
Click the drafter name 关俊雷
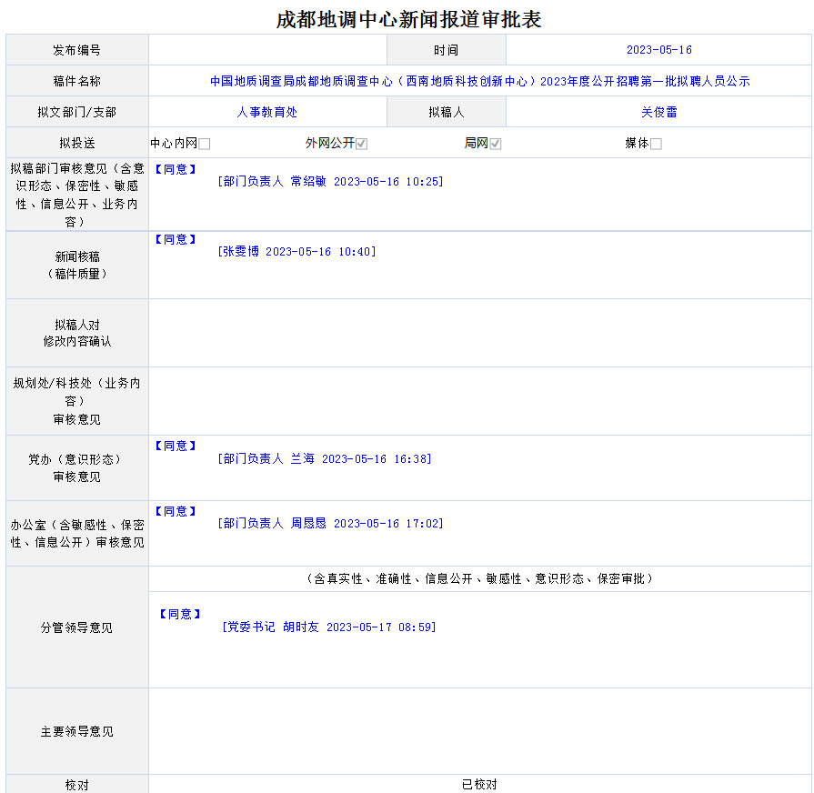[x=658, y=112]
